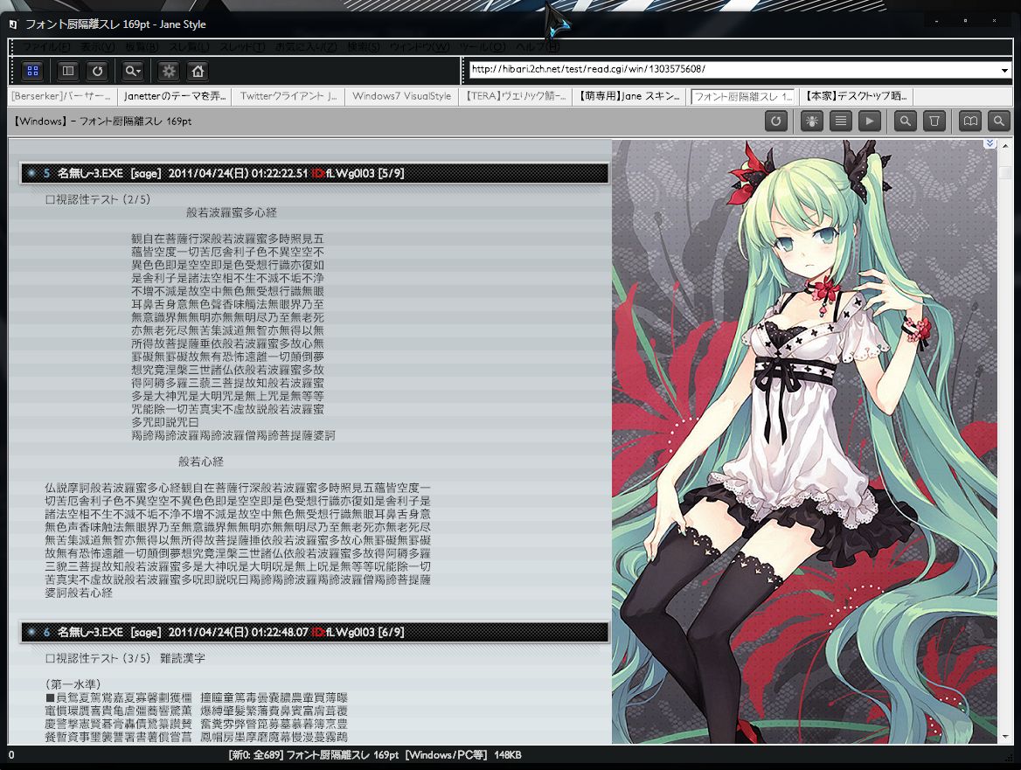This screenshot has height=770, width=1021.
Task: Click the lines list icon in thread toolbar
Action: (841, 121)
